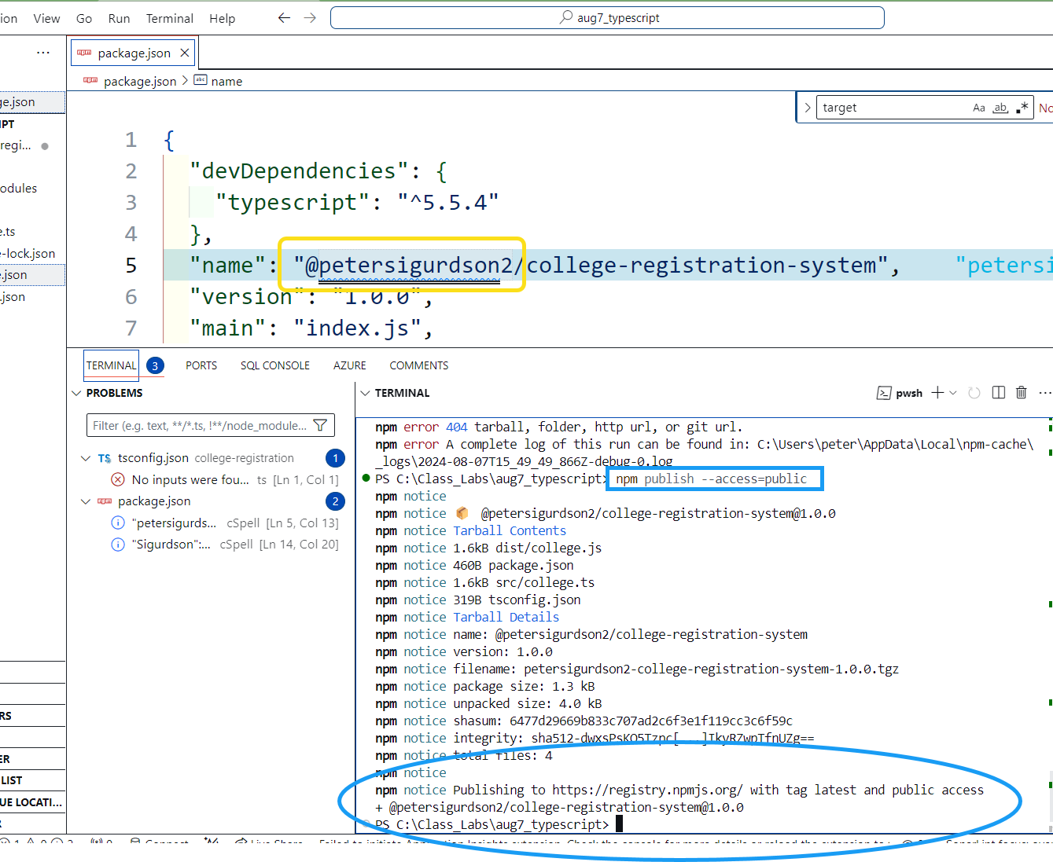Switch to the AZURE panel tab

tap(350, 365)
